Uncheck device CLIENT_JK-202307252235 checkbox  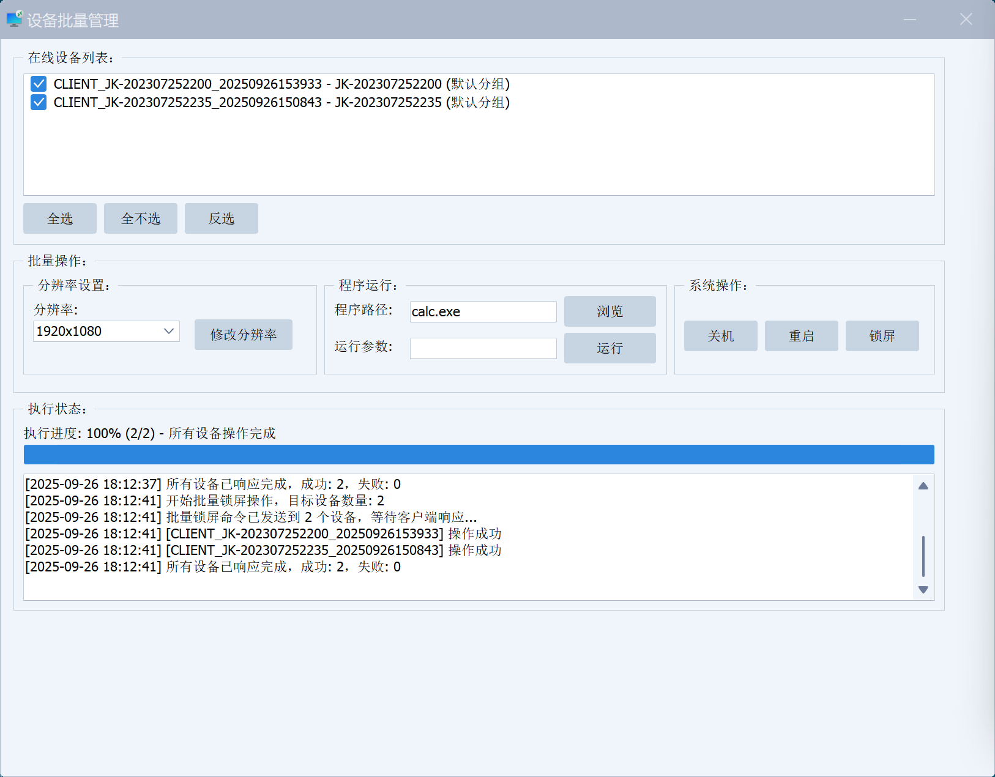point(39,102)
